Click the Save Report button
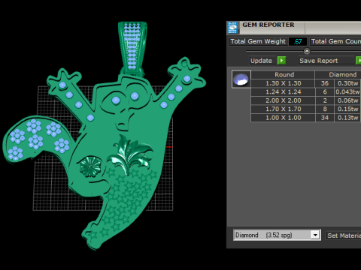 tap(326, 61)
